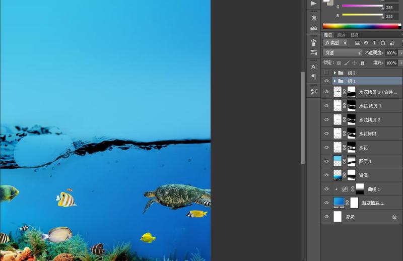Hide the 组 1 group
Viewport: 403px width, 261px height.
326,81
